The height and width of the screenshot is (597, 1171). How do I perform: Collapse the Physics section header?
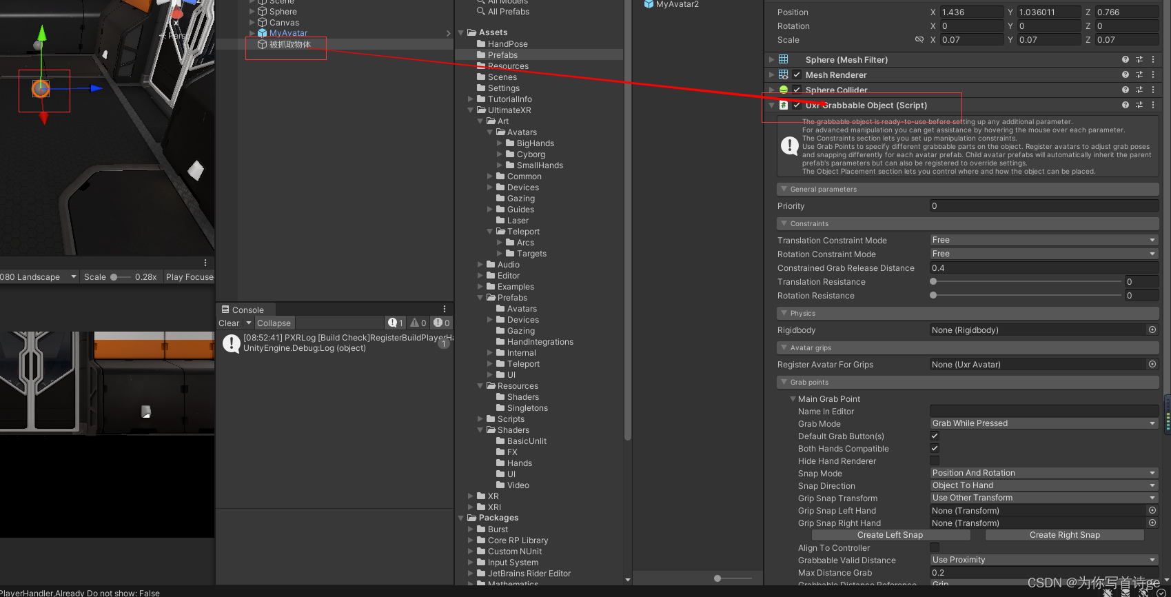[x=968, y=313]
